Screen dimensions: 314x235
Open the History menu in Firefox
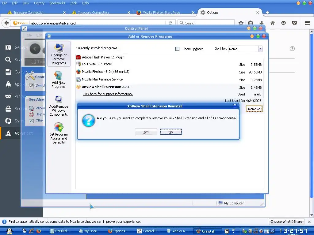[39, 3]
